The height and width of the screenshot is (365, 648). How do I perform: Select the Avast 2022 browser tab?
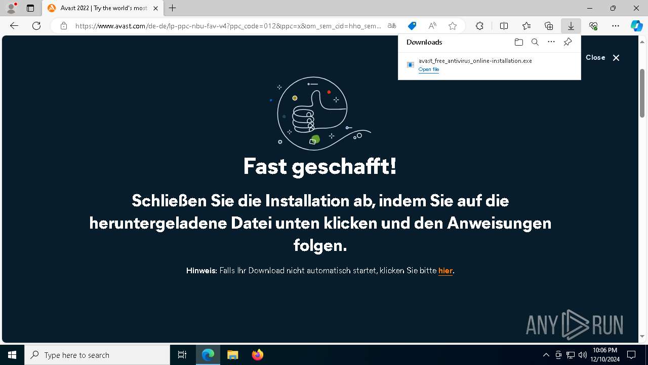coord(103,8)
